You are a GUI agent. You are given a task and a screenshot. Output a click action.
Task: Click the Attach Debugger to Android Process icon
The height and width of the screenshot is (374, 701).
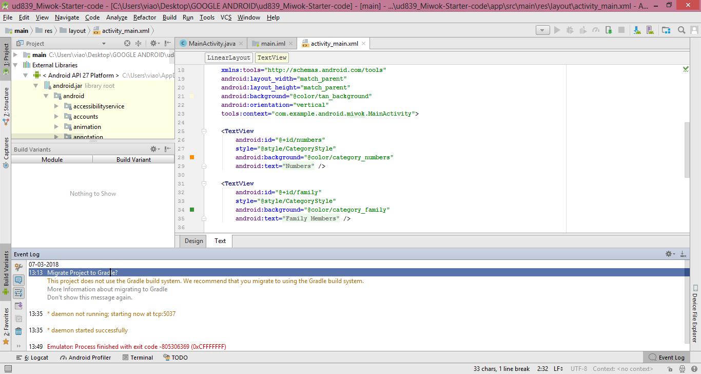[x=609, y=30]
